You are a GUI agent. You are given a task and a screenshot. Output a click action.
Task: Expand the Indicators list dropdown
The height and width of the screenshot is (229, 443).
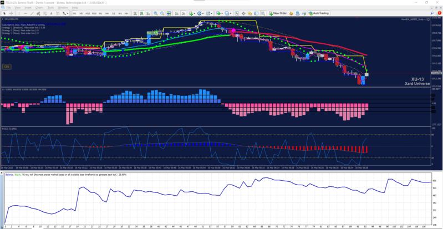tap(195, 13)
